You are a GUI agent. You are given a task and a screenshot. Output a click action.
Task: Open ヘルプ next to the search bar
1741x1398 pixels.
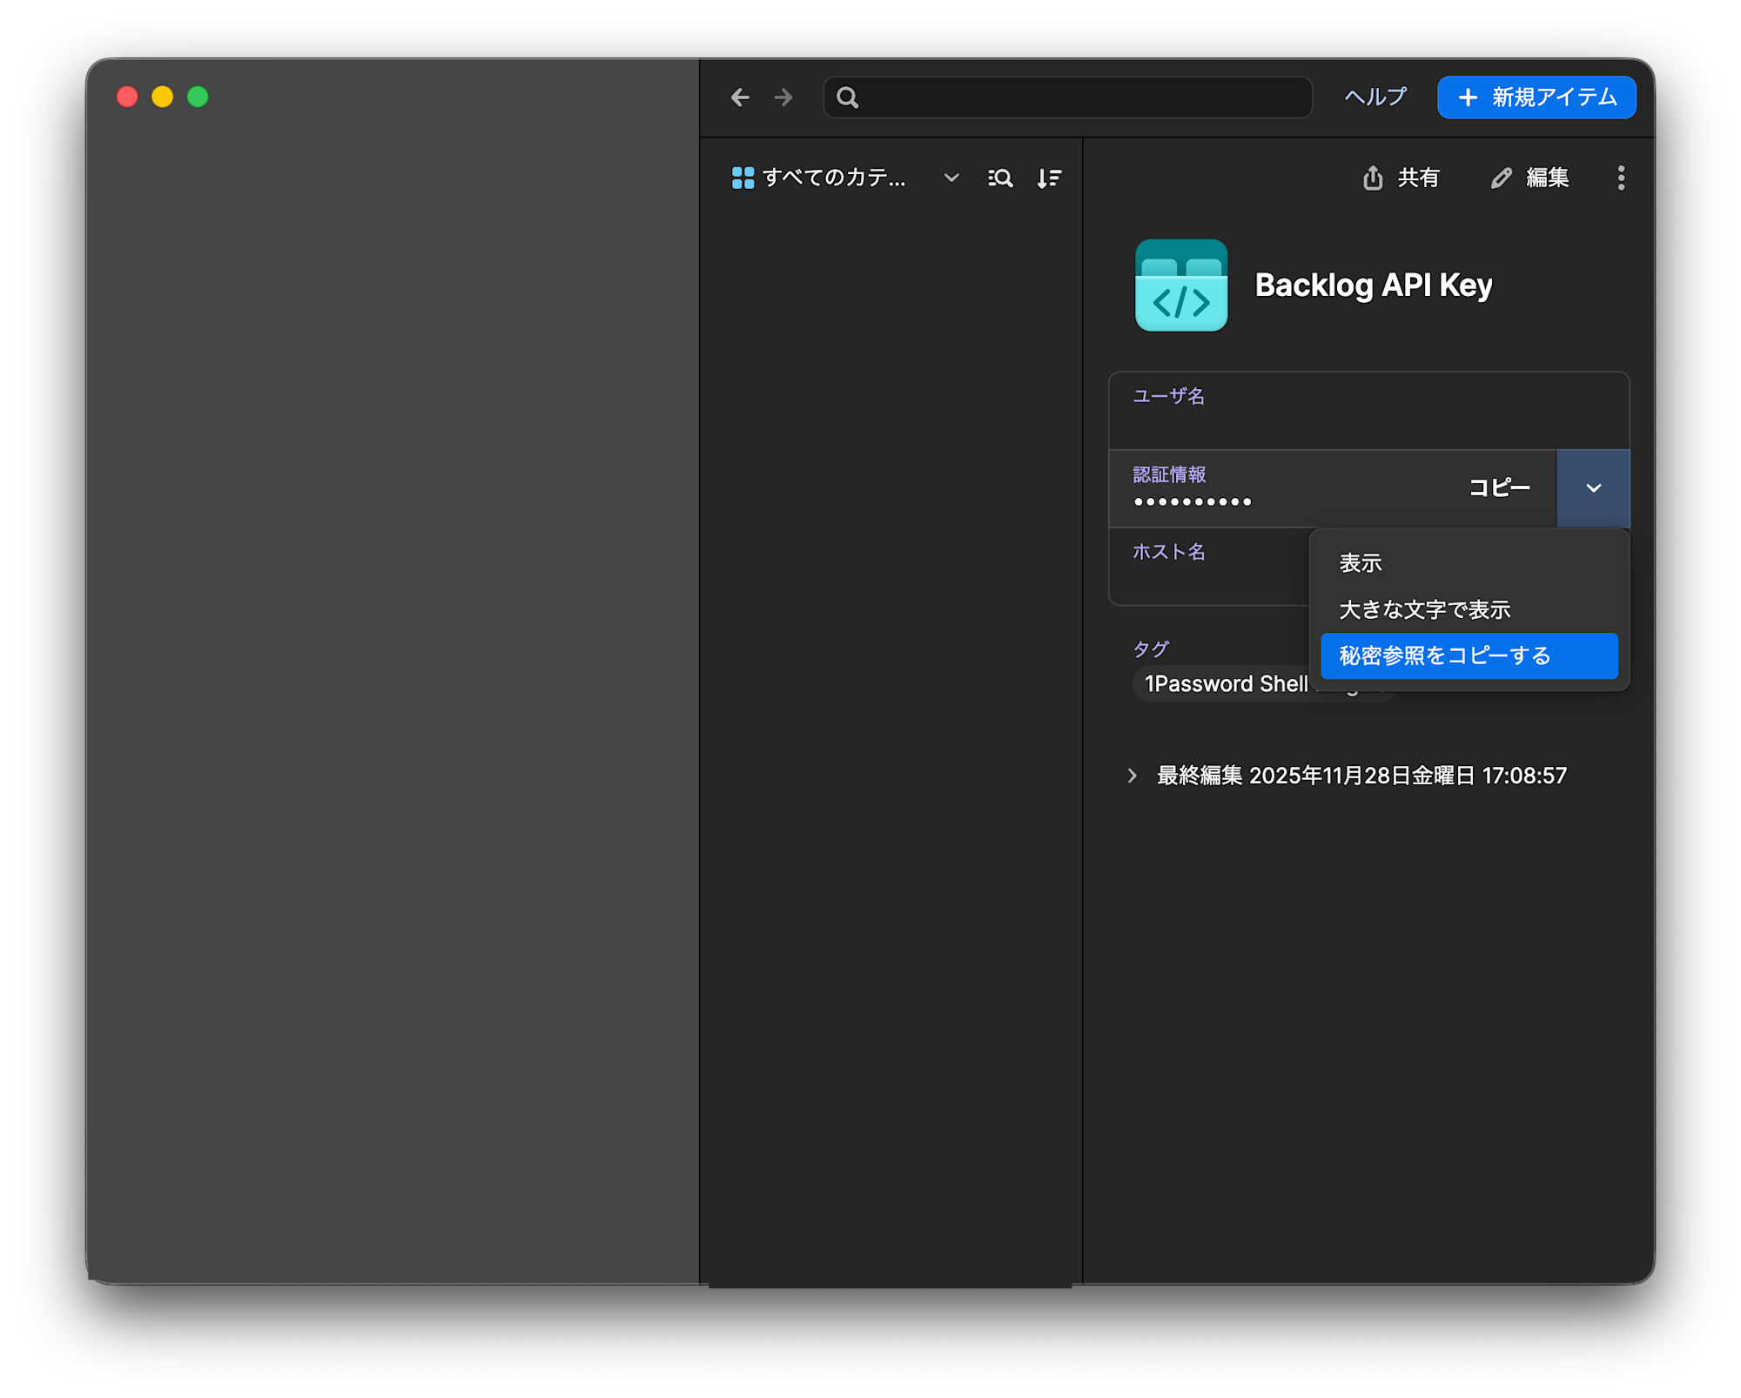pyautogui.click(x=1374, y=97)
